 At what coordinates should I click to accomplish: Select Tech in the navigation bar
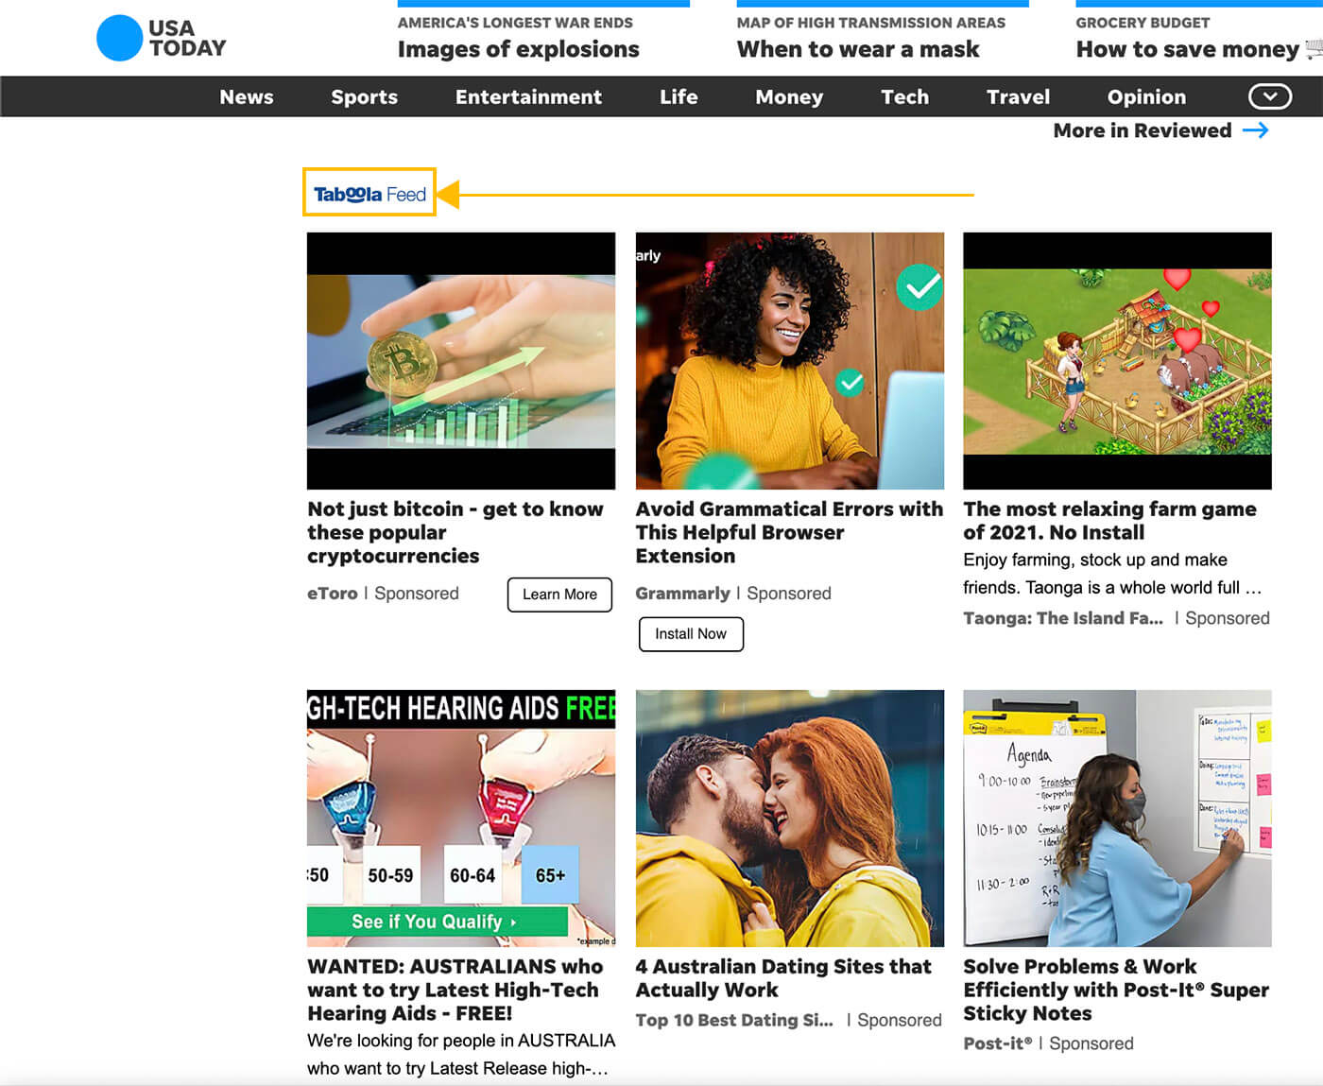click(905, 97)
